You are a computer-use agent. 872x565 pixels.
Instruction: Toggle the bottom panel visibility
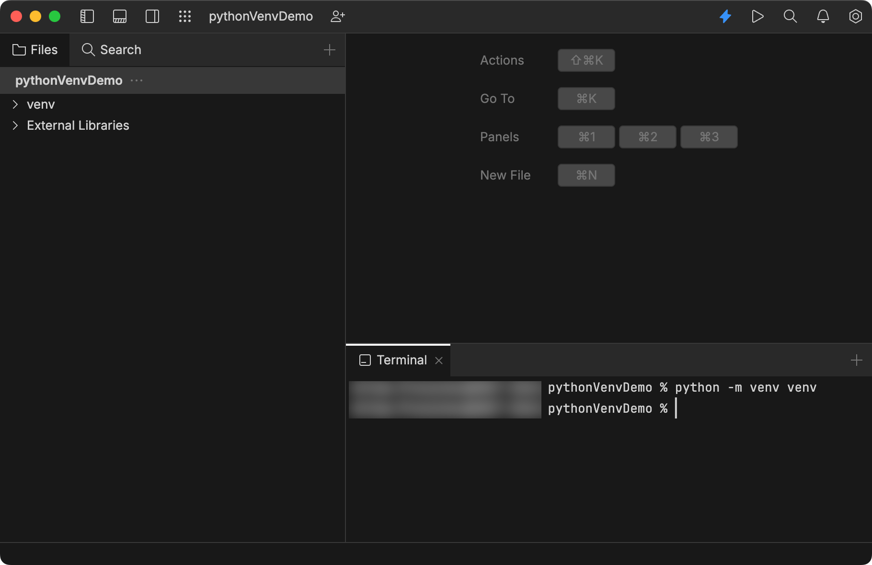(x=119, y=16)
